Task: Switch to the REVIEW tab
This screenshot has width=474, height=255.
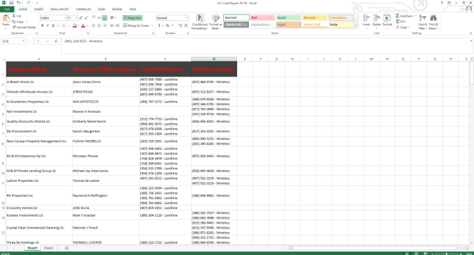Action: point(117,9)
